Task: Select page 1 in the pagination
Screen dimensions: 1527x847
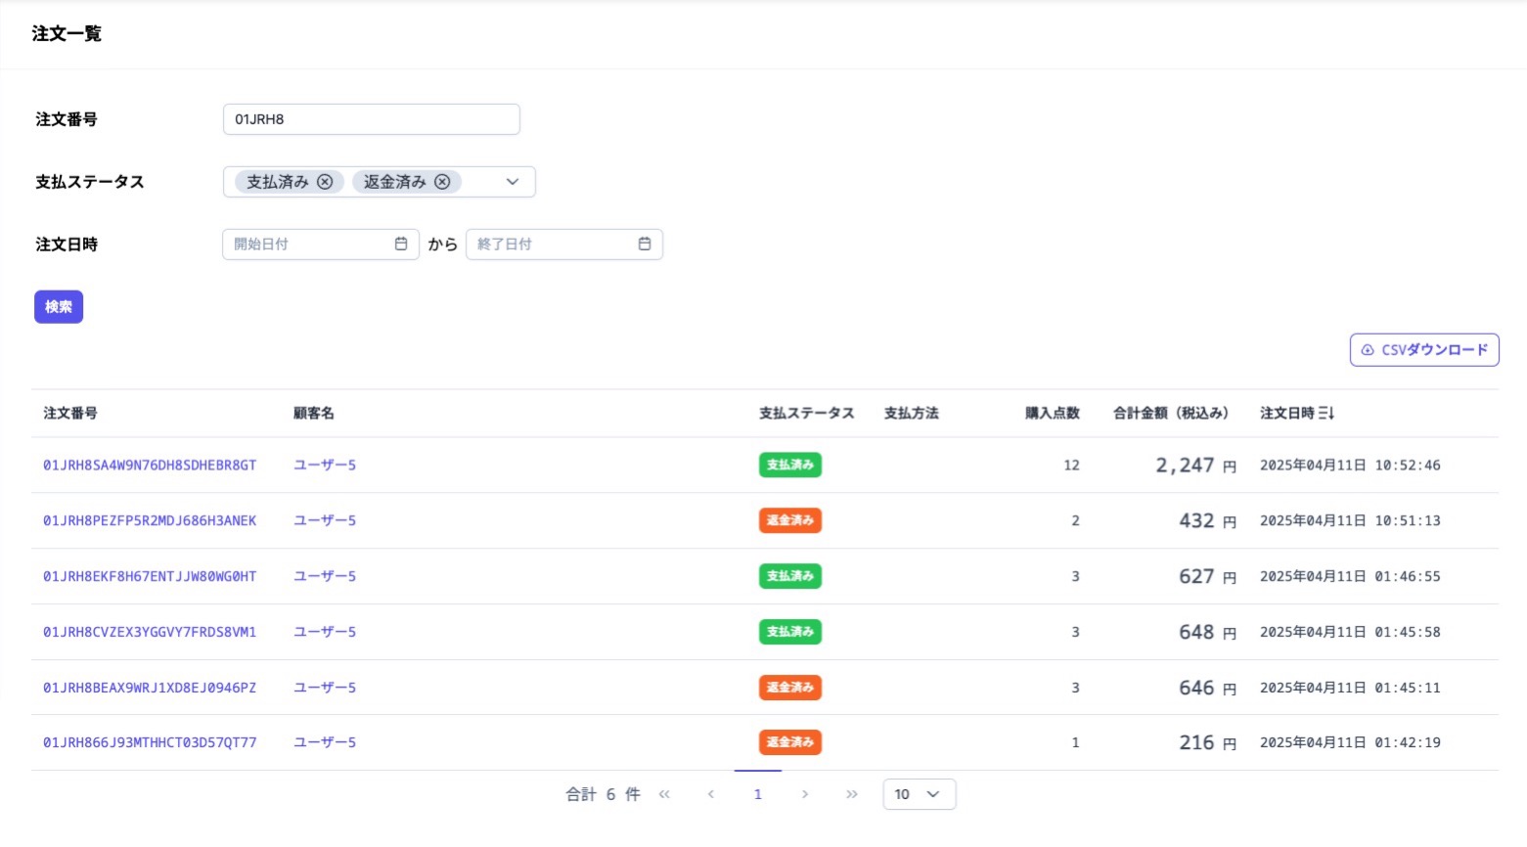Action: point(757,793)
